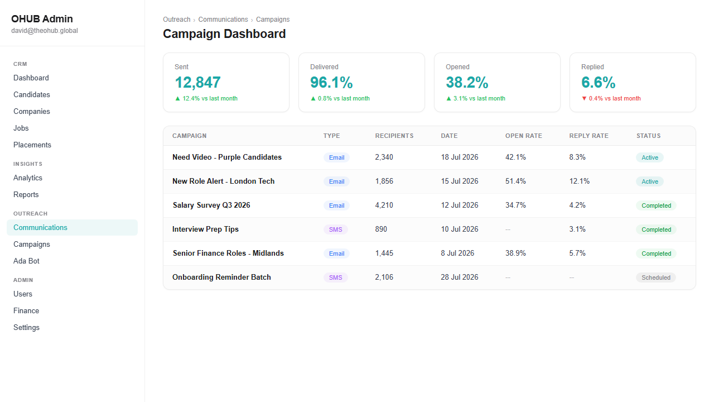
Task: Open Companies in sidebar
Action: [72, 112]
